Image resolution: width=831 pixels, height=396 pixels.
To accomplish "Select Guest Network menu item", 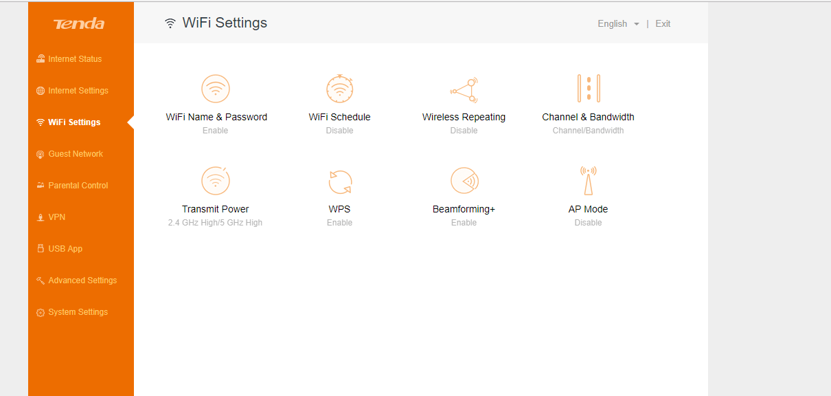I will click(76, 154).
